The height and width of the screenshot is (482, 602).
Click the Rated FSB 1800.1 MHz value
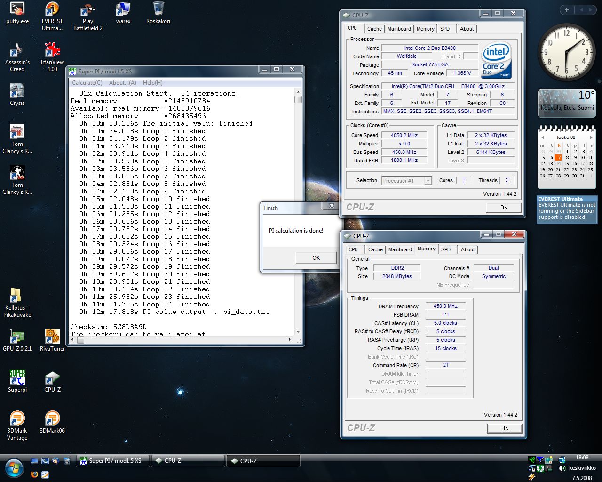click(404, 161)
